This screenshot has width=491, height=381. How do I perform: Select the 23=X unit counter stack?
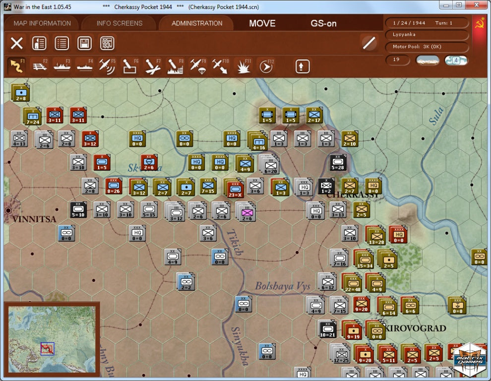coord(235,188)
